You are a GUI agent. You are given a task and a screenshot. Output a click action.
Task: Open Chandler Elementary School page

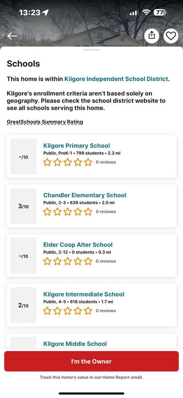coord(85,195)
